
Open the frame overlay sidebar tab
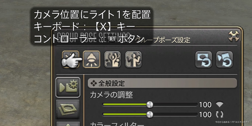pyautogui.click(x=68, y=109)
